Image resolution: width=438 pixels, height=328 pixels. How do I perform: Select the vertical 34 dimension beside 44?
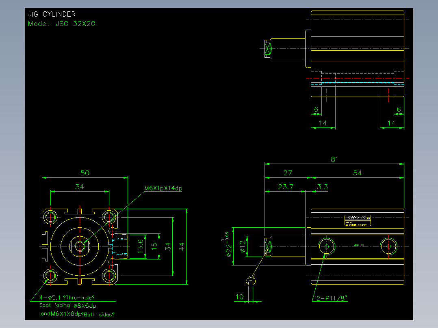[167, 246]
